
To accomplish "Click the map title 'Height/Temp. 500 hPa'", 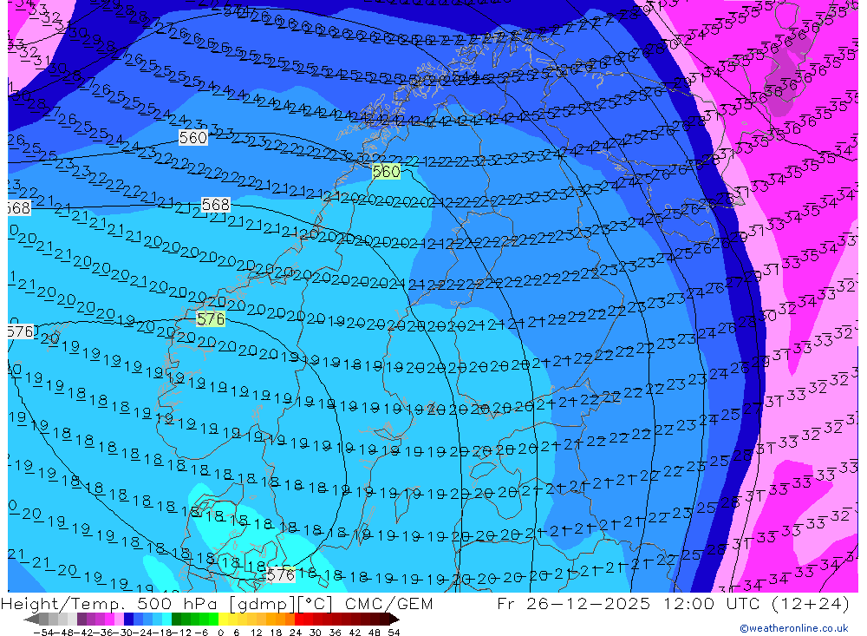I will pos(111,603).
